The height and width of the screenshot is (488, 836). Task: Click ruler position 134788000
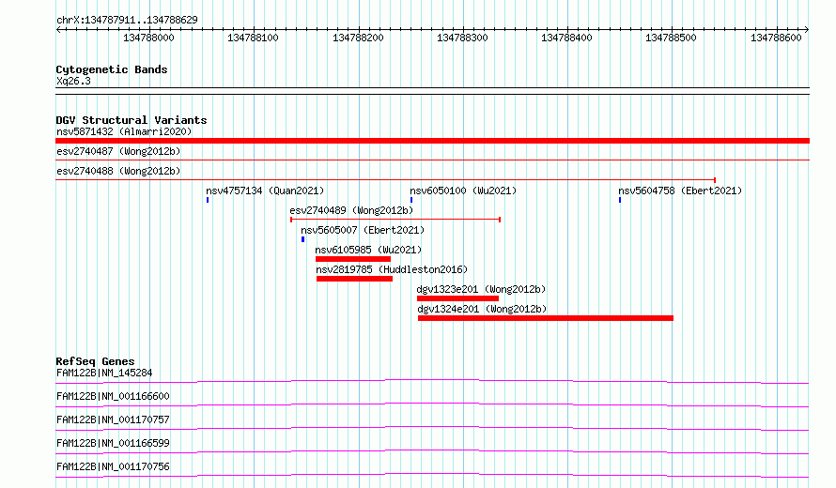(148, 38)
